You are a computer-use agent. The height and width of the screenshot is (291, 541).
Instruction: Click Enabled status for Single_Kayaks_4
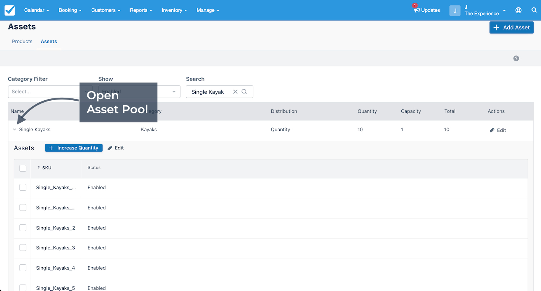97,268
